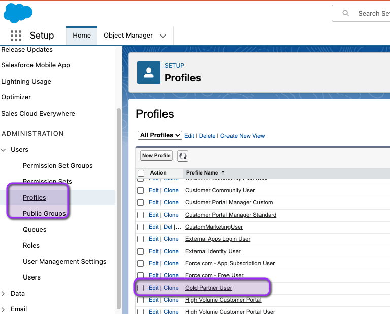
Task: Check the Customer Community User row checkbox
Action: tap(141, 191)
